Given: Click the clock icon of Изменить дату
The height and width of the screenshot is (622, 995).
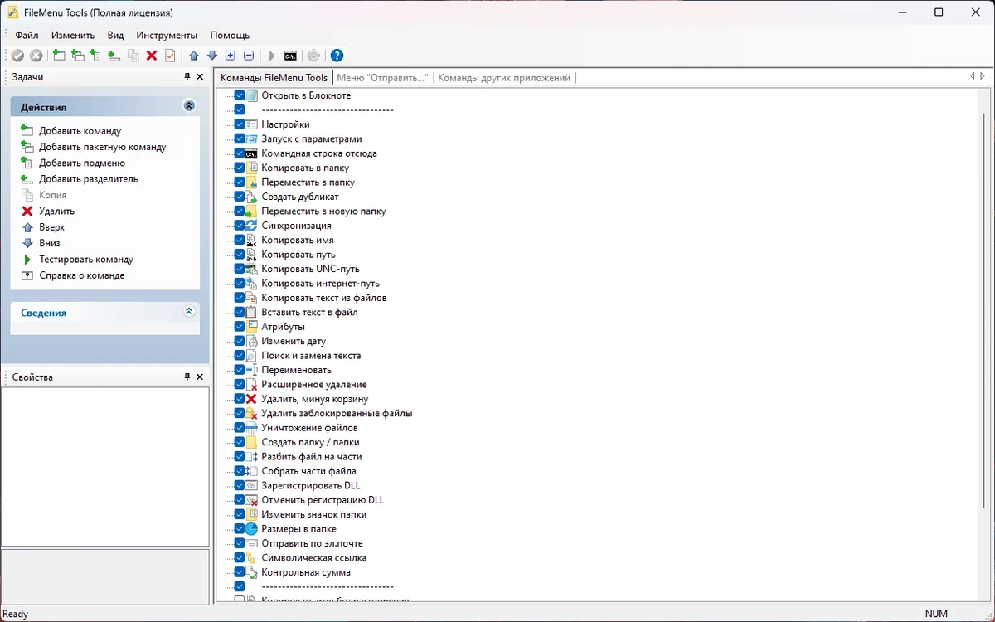Looking at the screenshot, I should click(x=252, y=341).
